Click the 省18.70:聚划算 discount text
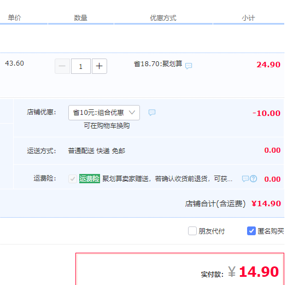The height and width of the screenshot is (285, 293). [158, 64]
